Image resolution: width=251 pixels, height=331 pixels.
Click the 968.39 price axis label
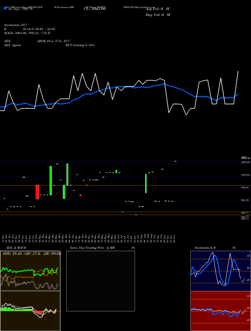245,200
